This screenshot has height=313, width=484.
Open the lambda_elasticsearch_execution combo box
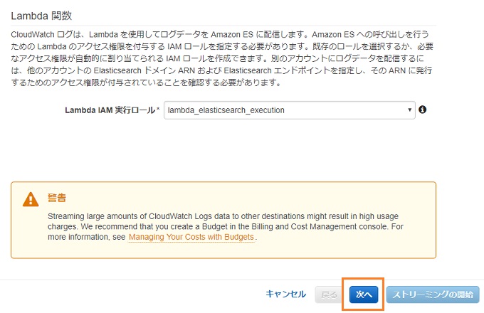pyautogui.click(x=289, y=110)
